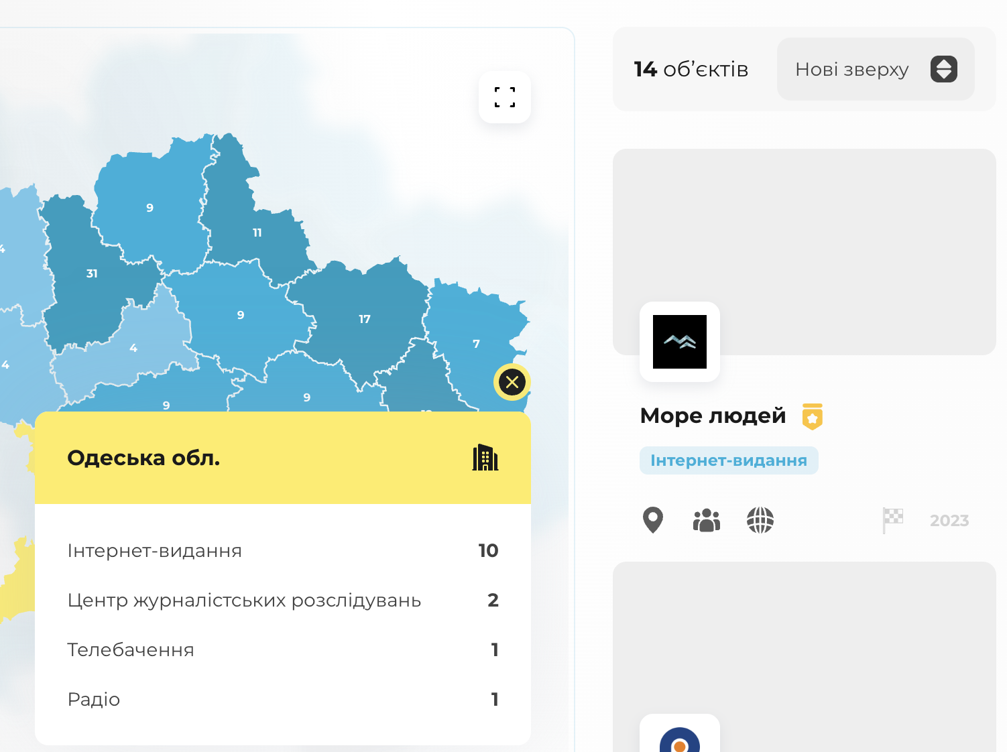Click the 2023 year label

point(948,520)
